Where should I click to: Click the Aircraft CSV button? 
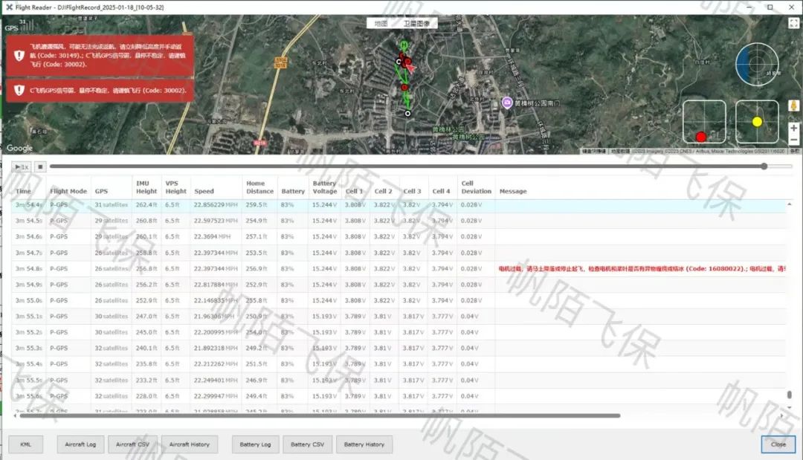click(132, 444)
